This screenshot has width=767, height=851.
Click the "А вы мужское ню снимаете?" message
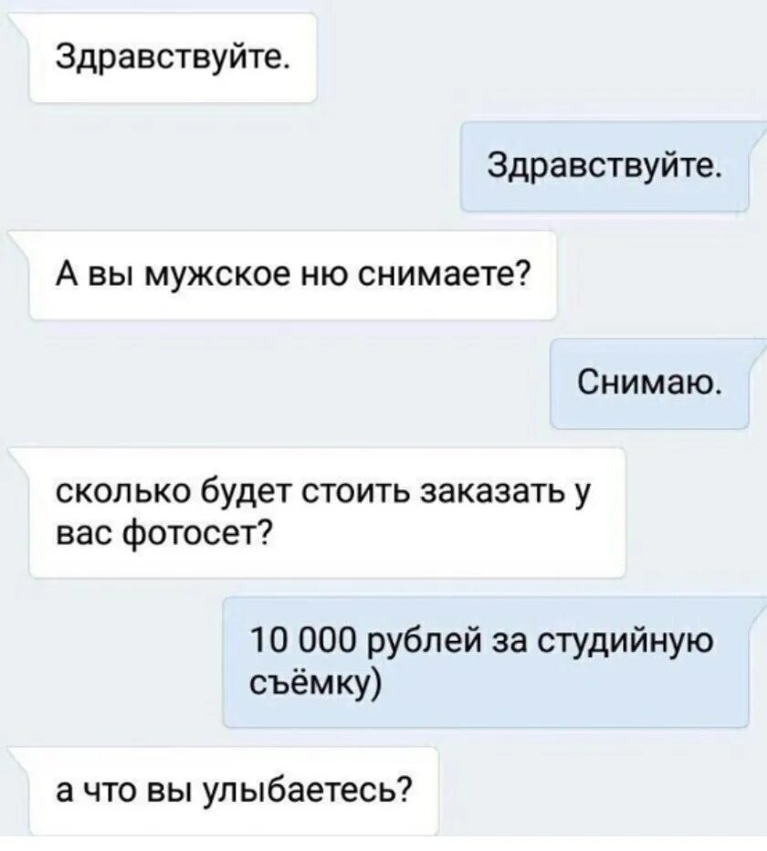(x=292, y=275)
